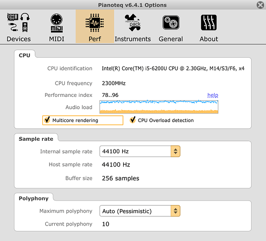Click the About tab label

(x=209, y=39)
